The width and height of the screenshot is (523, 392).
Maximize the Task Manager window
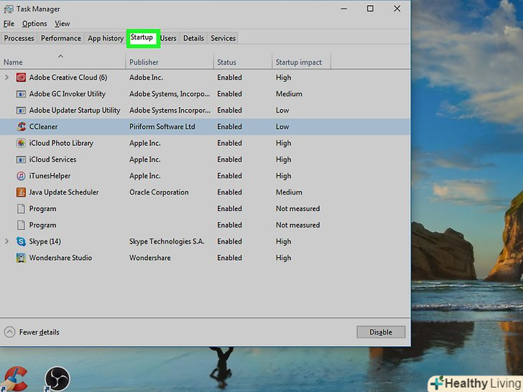point(370,9)
